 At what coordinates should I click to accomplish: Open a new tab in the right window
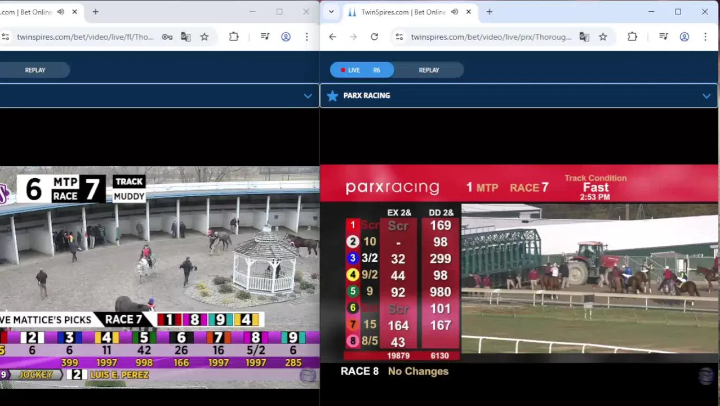click(490, 12)
